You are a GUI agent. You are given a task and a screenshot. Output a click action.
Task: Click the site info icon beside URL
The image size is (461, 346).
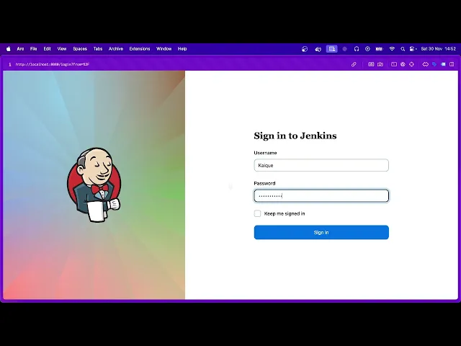(9, 64)
